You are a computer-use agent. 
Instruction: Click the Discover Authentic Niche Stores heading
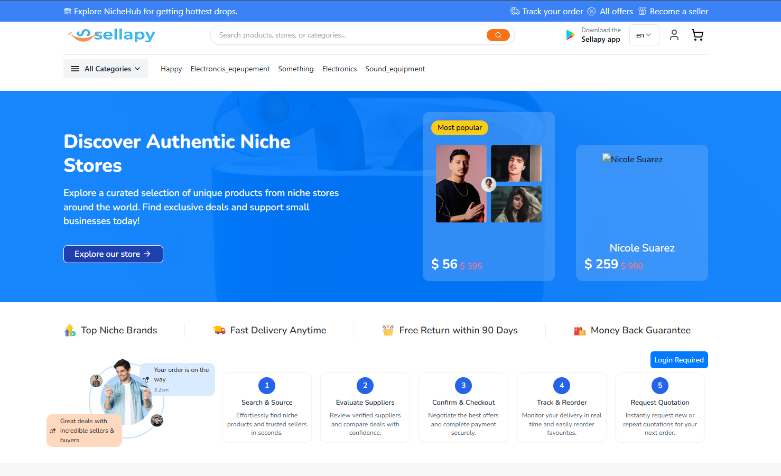[x=177, y=153]
